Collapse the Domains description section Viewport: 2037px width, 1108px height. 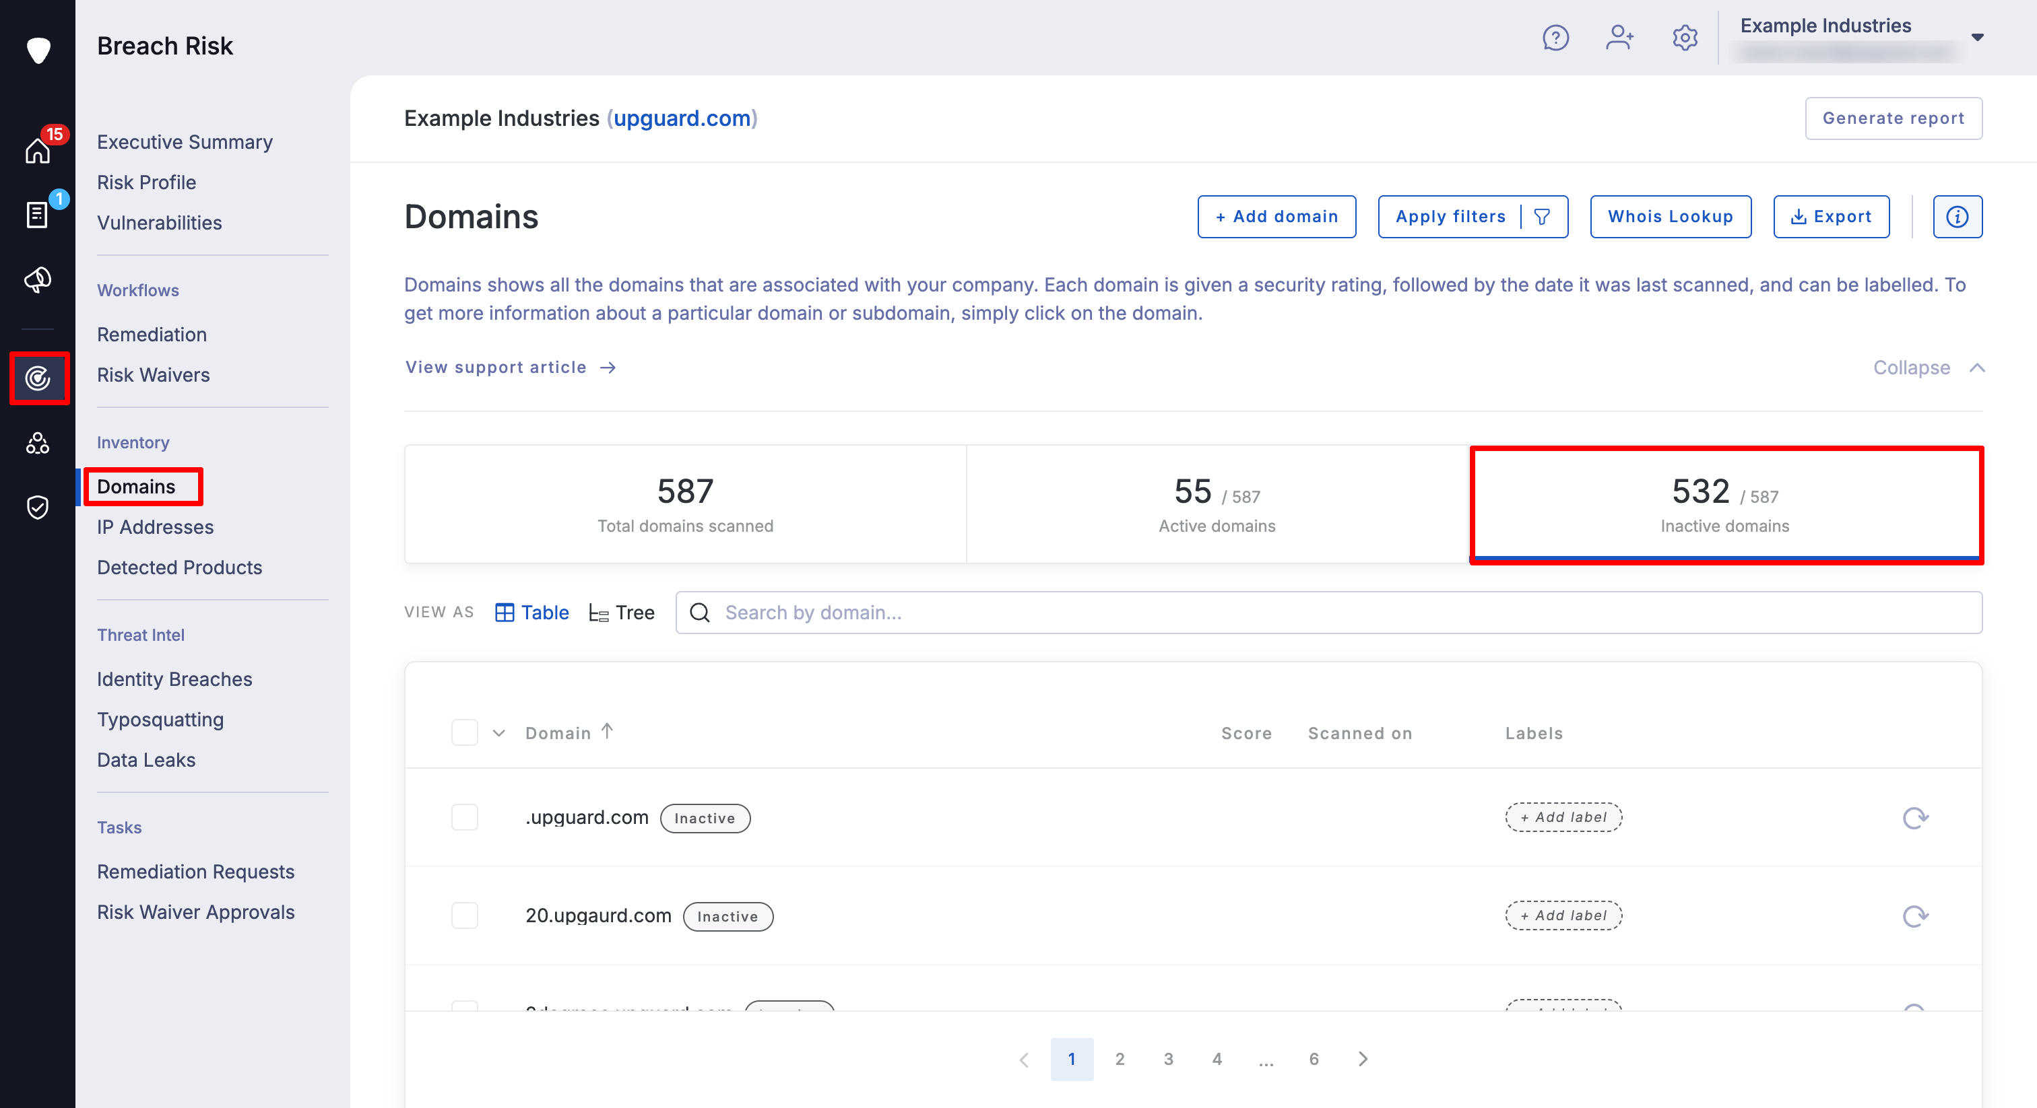tap(1928, 368)
